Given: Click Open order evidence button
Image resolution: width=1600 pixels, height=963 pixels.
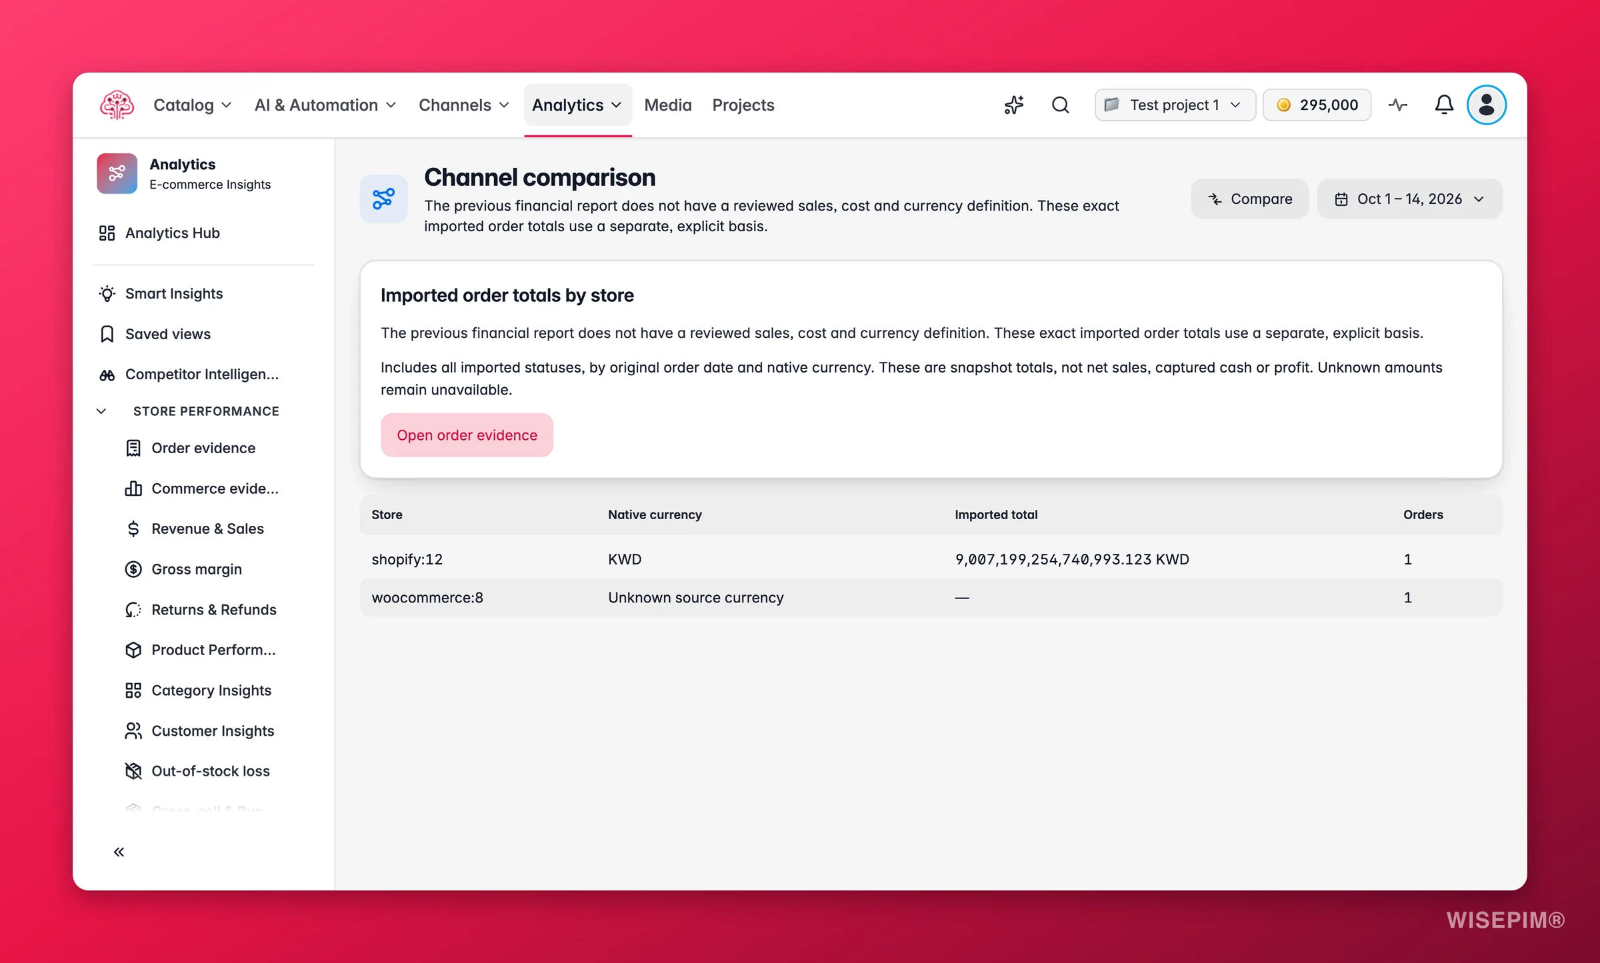Looking at the screenshot, I should pyautogui.click(x=467, y=435).
